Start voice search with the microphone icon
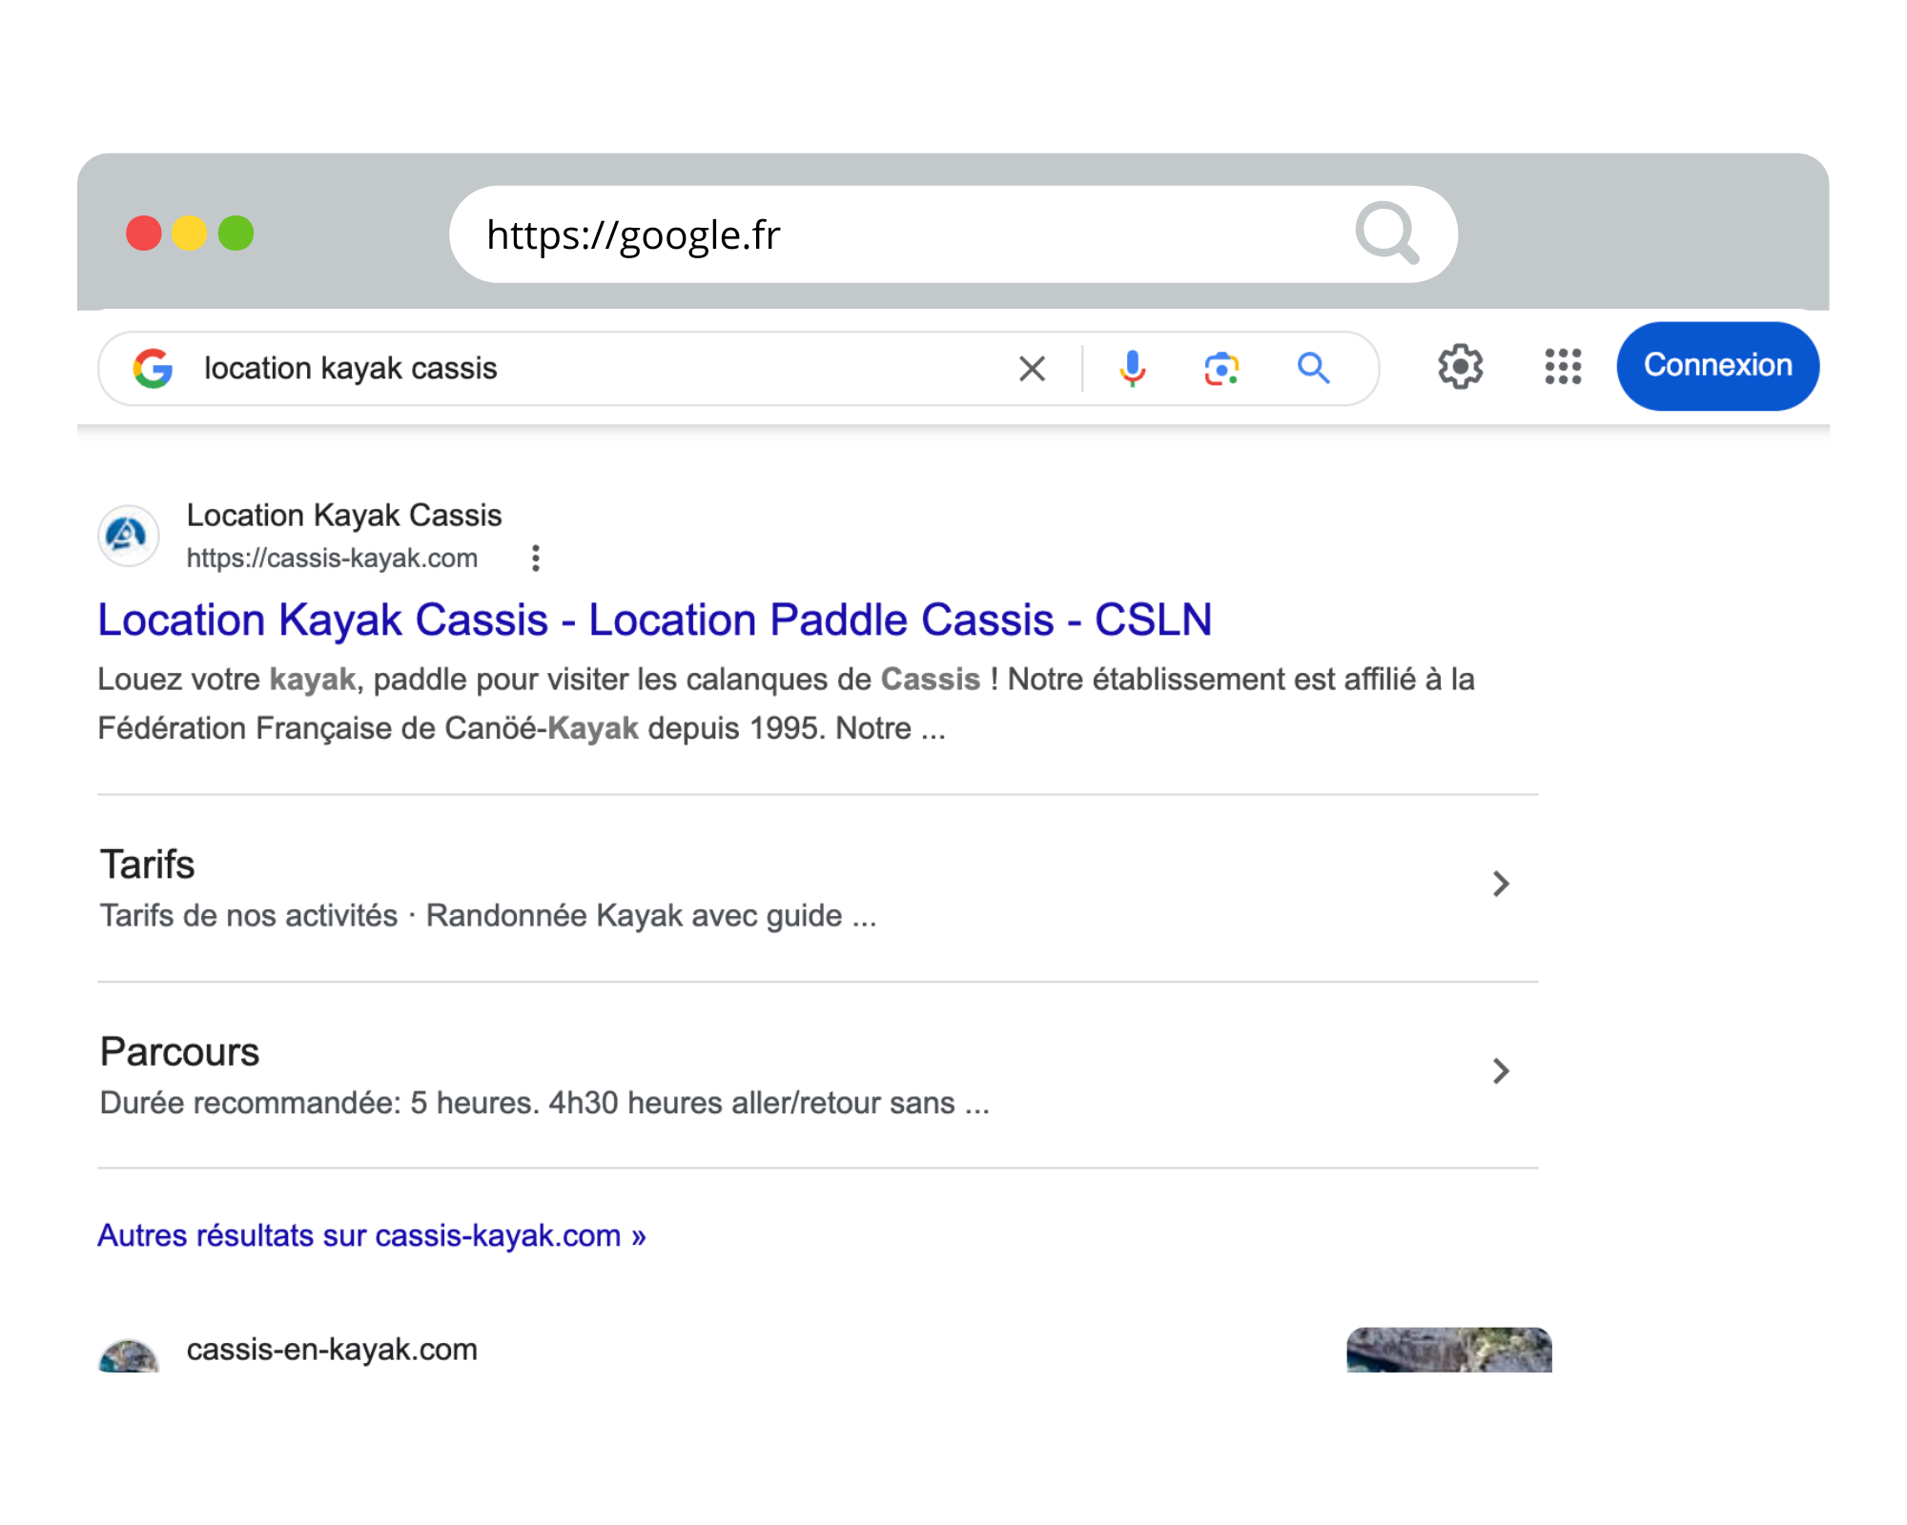 [x=1132, y=368]
